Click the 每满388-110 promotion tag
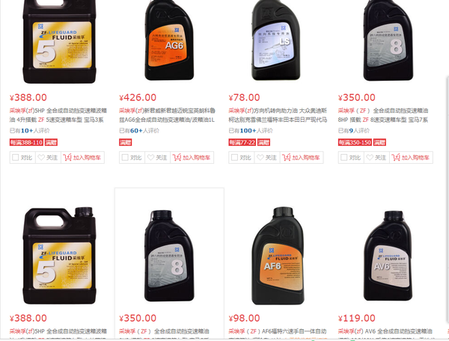Screen dimensions: 449x341 (26, 142)
